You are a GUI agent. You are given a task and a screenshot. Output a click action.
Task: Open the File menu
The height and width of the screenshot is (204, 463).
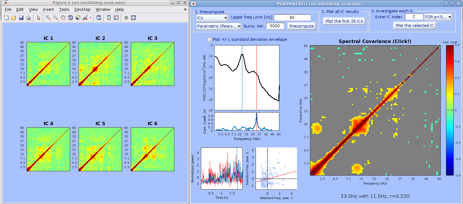[x=8, y=10]
